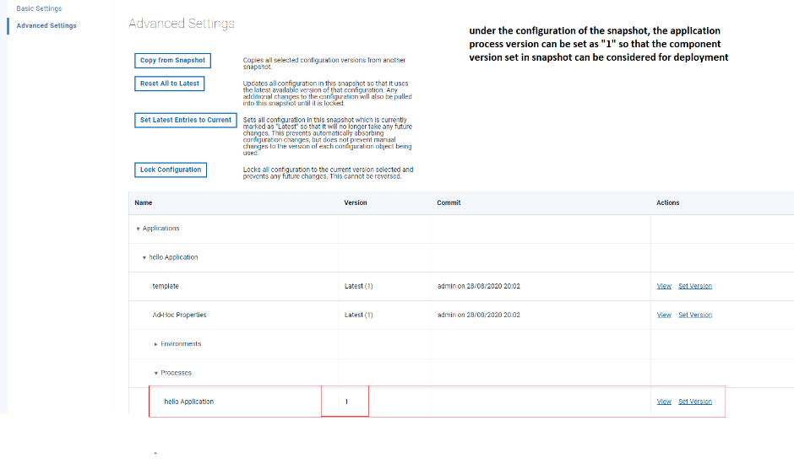View the template configuration
Screen dimensions: 794x464
tap(664, 286)
